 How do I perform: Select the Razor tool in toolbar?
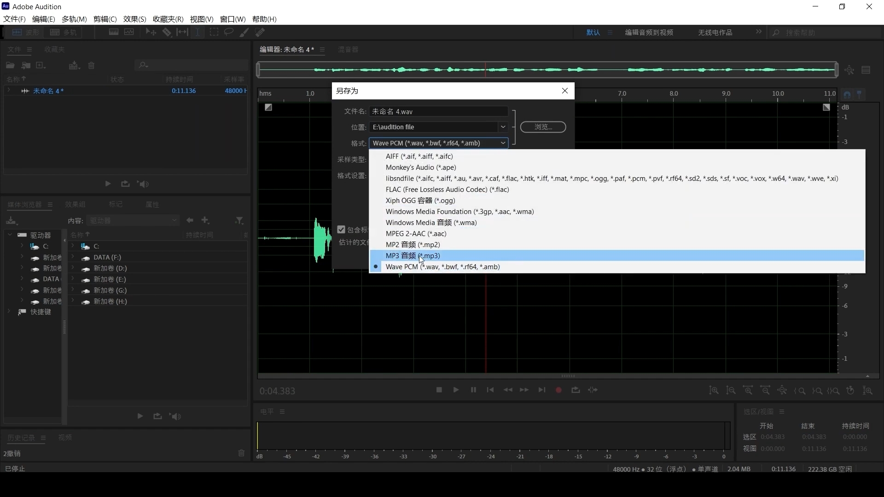(x=167, y=32)
